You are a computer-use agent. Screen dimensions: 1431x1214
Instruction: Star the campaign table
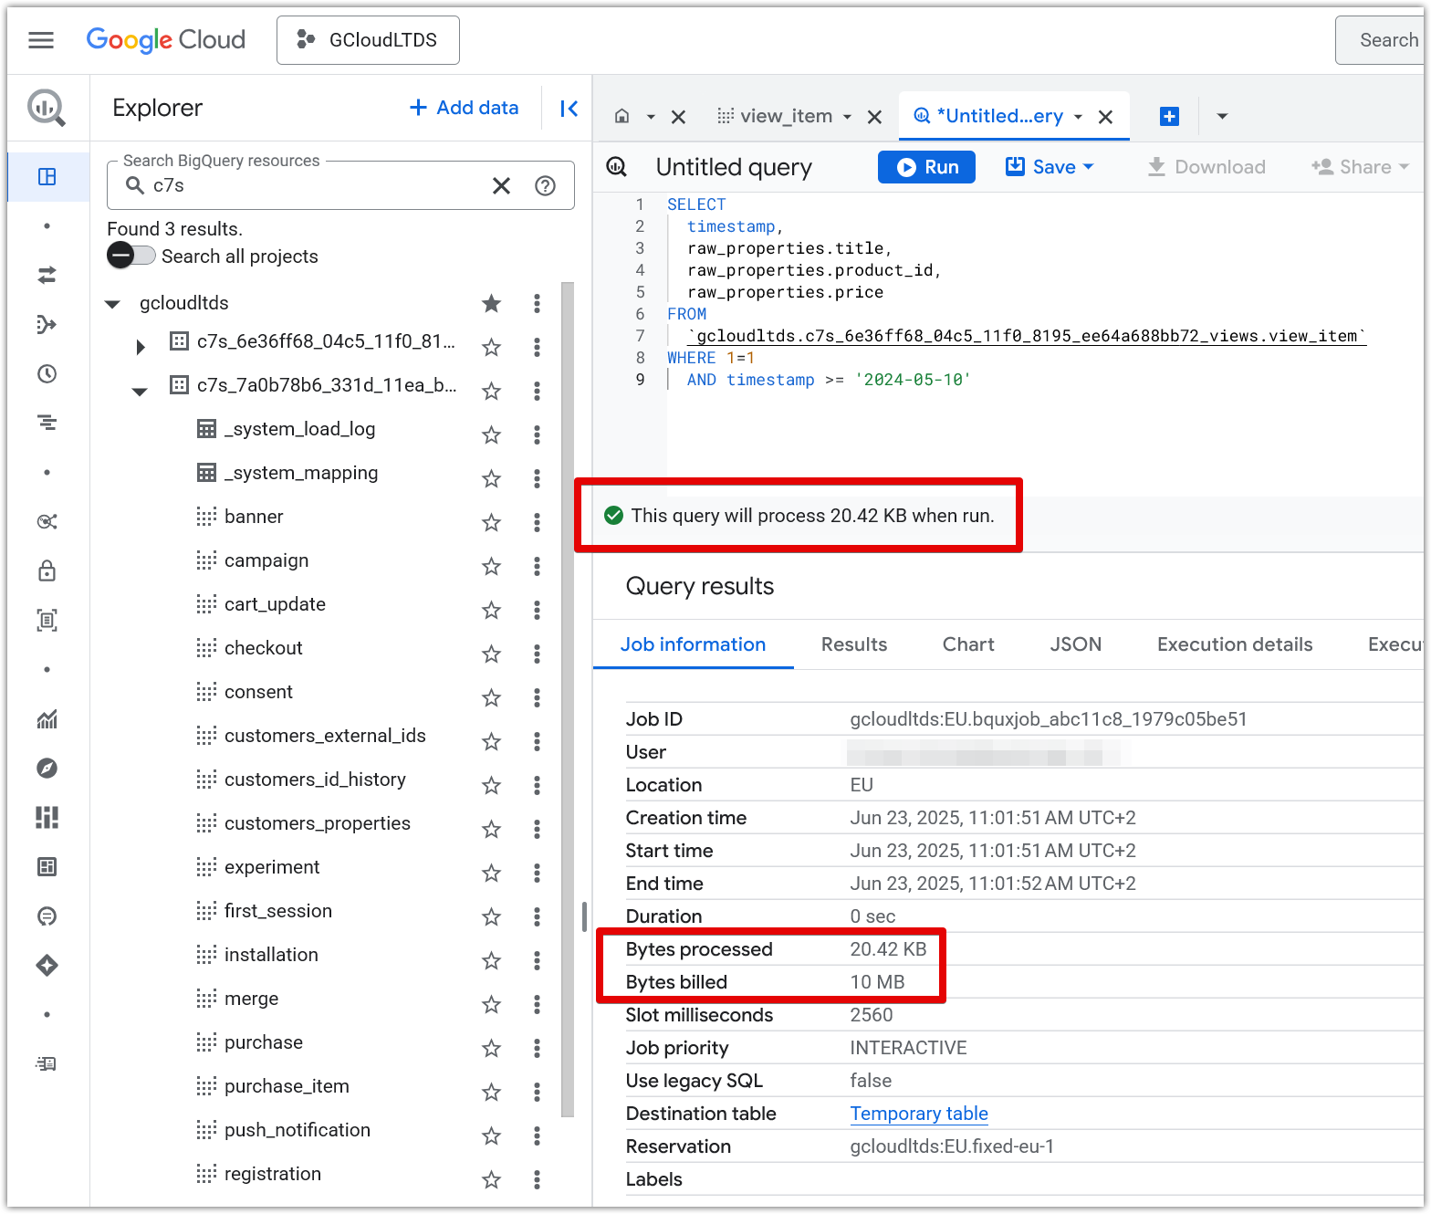pos(491,566)
